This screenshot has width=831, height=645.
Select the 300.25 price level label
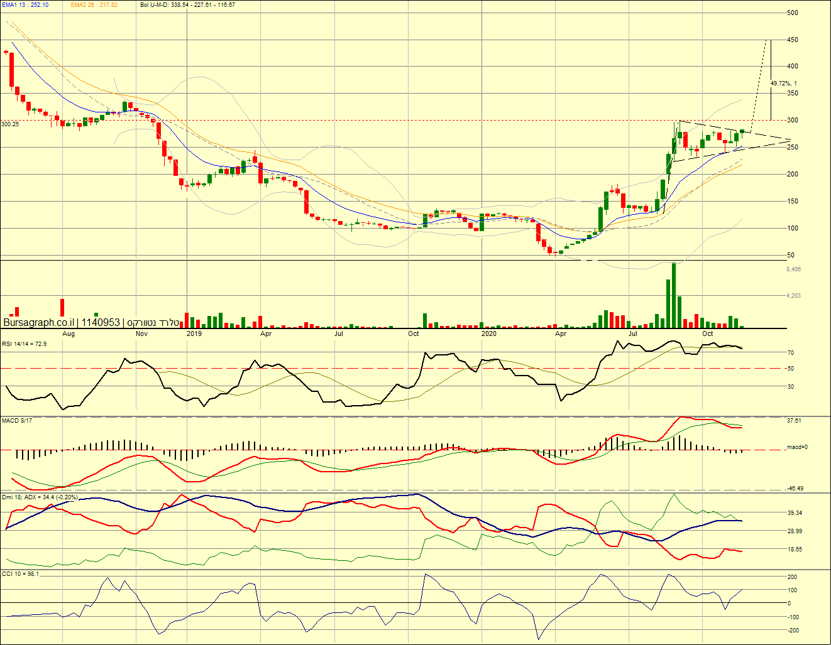pos(10,124)
